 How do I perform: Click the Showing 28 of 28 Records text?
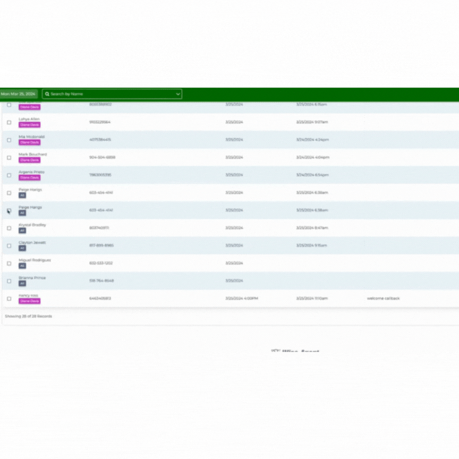[28, 316]
